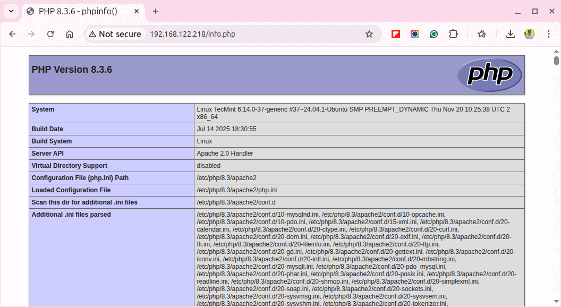Click the colorful camera extension icon
This screenshot has width=561, height=307.
coord(415,33)
